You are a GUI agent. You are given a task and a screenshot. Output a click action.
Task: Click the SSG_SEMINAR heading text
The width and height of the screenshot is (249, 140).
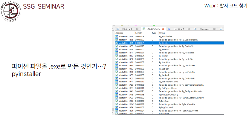coord(44,7)
